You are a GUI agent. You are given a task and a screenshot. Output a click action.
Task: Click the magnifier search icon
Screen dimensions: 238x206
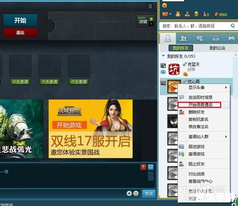233,26
